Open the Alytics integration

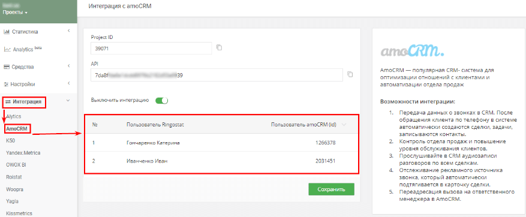click(14, 116)
